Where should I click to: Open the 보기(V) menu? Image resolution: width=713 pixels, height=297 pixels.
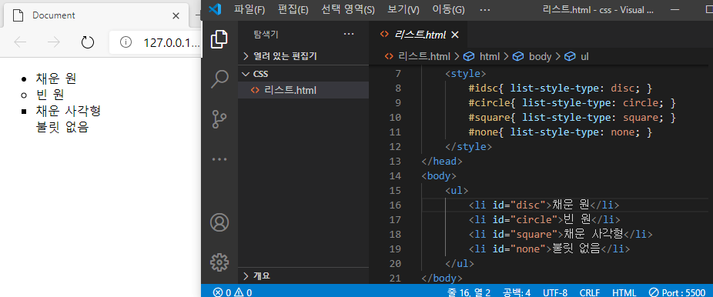click(403, 9)
